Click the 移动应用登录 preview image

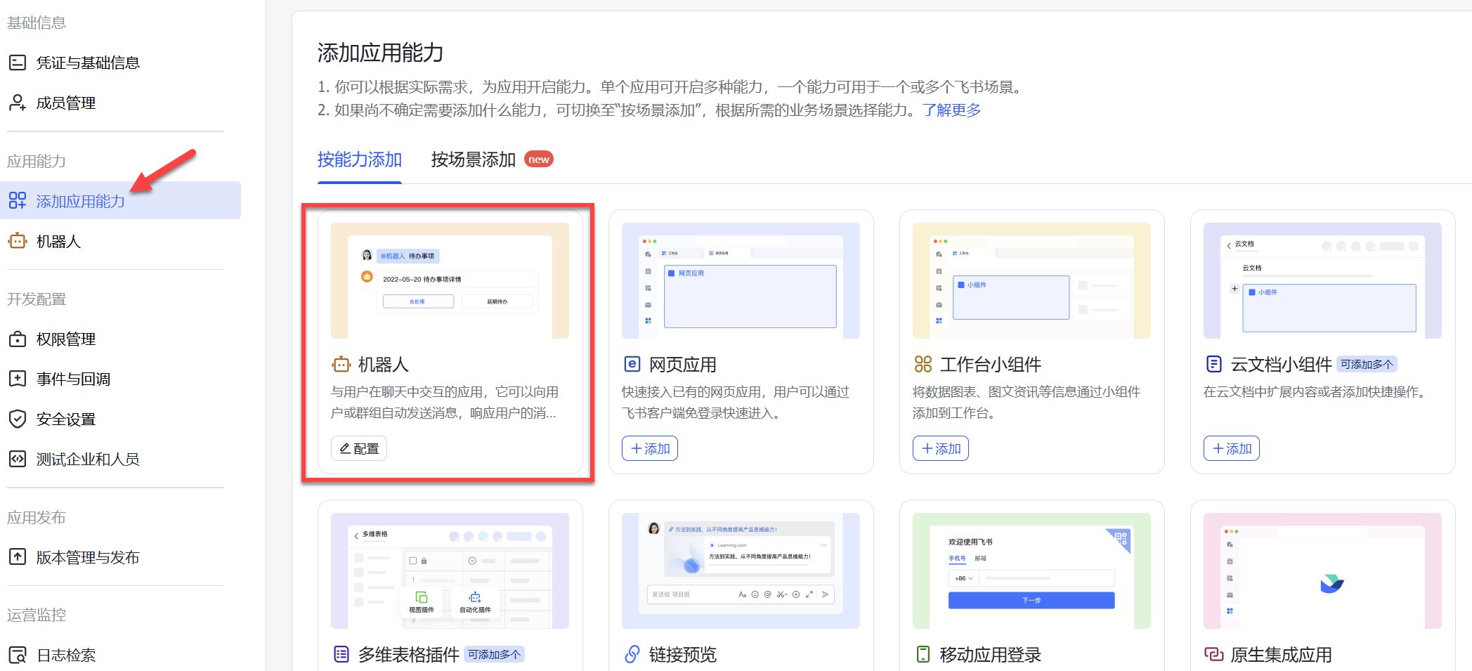coord(1031,571)
